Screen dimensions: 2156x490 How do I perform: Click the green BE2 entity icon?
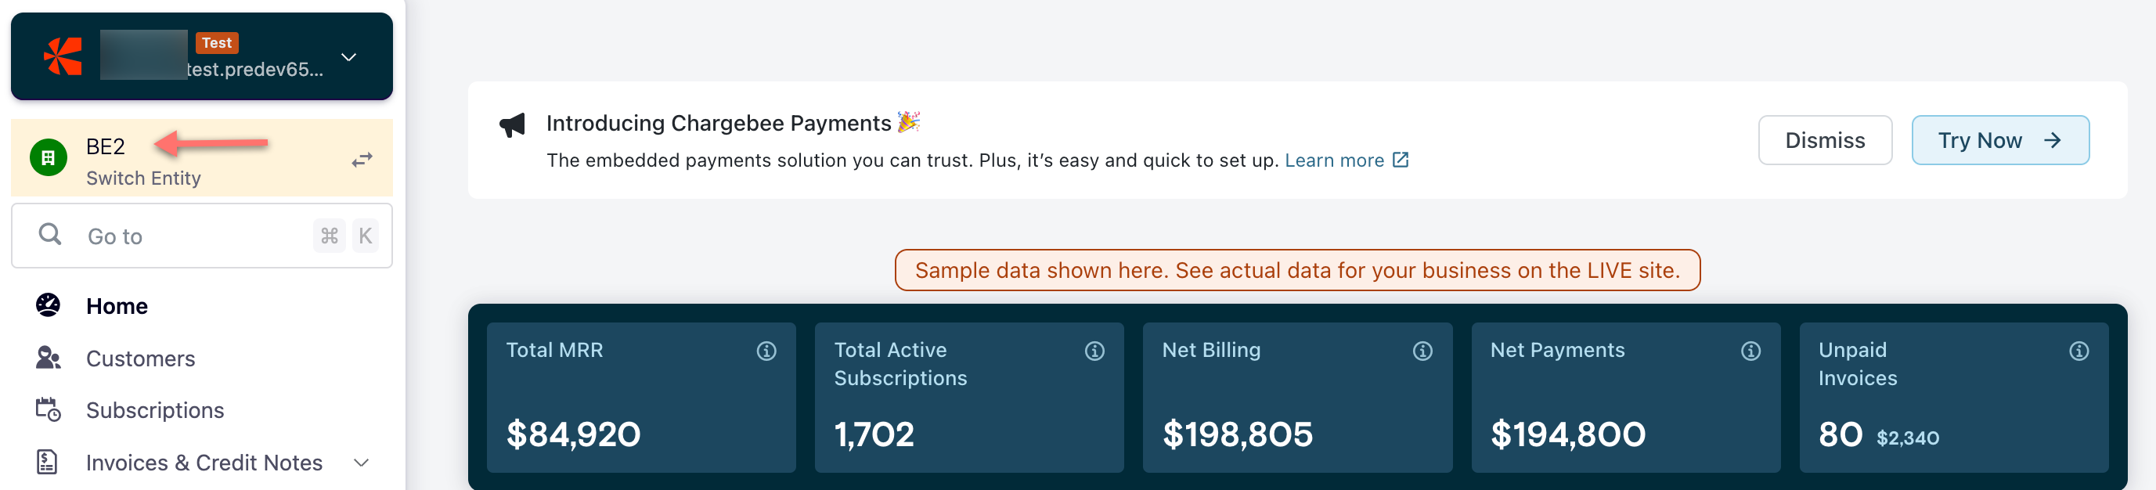[x=49, y=158]
